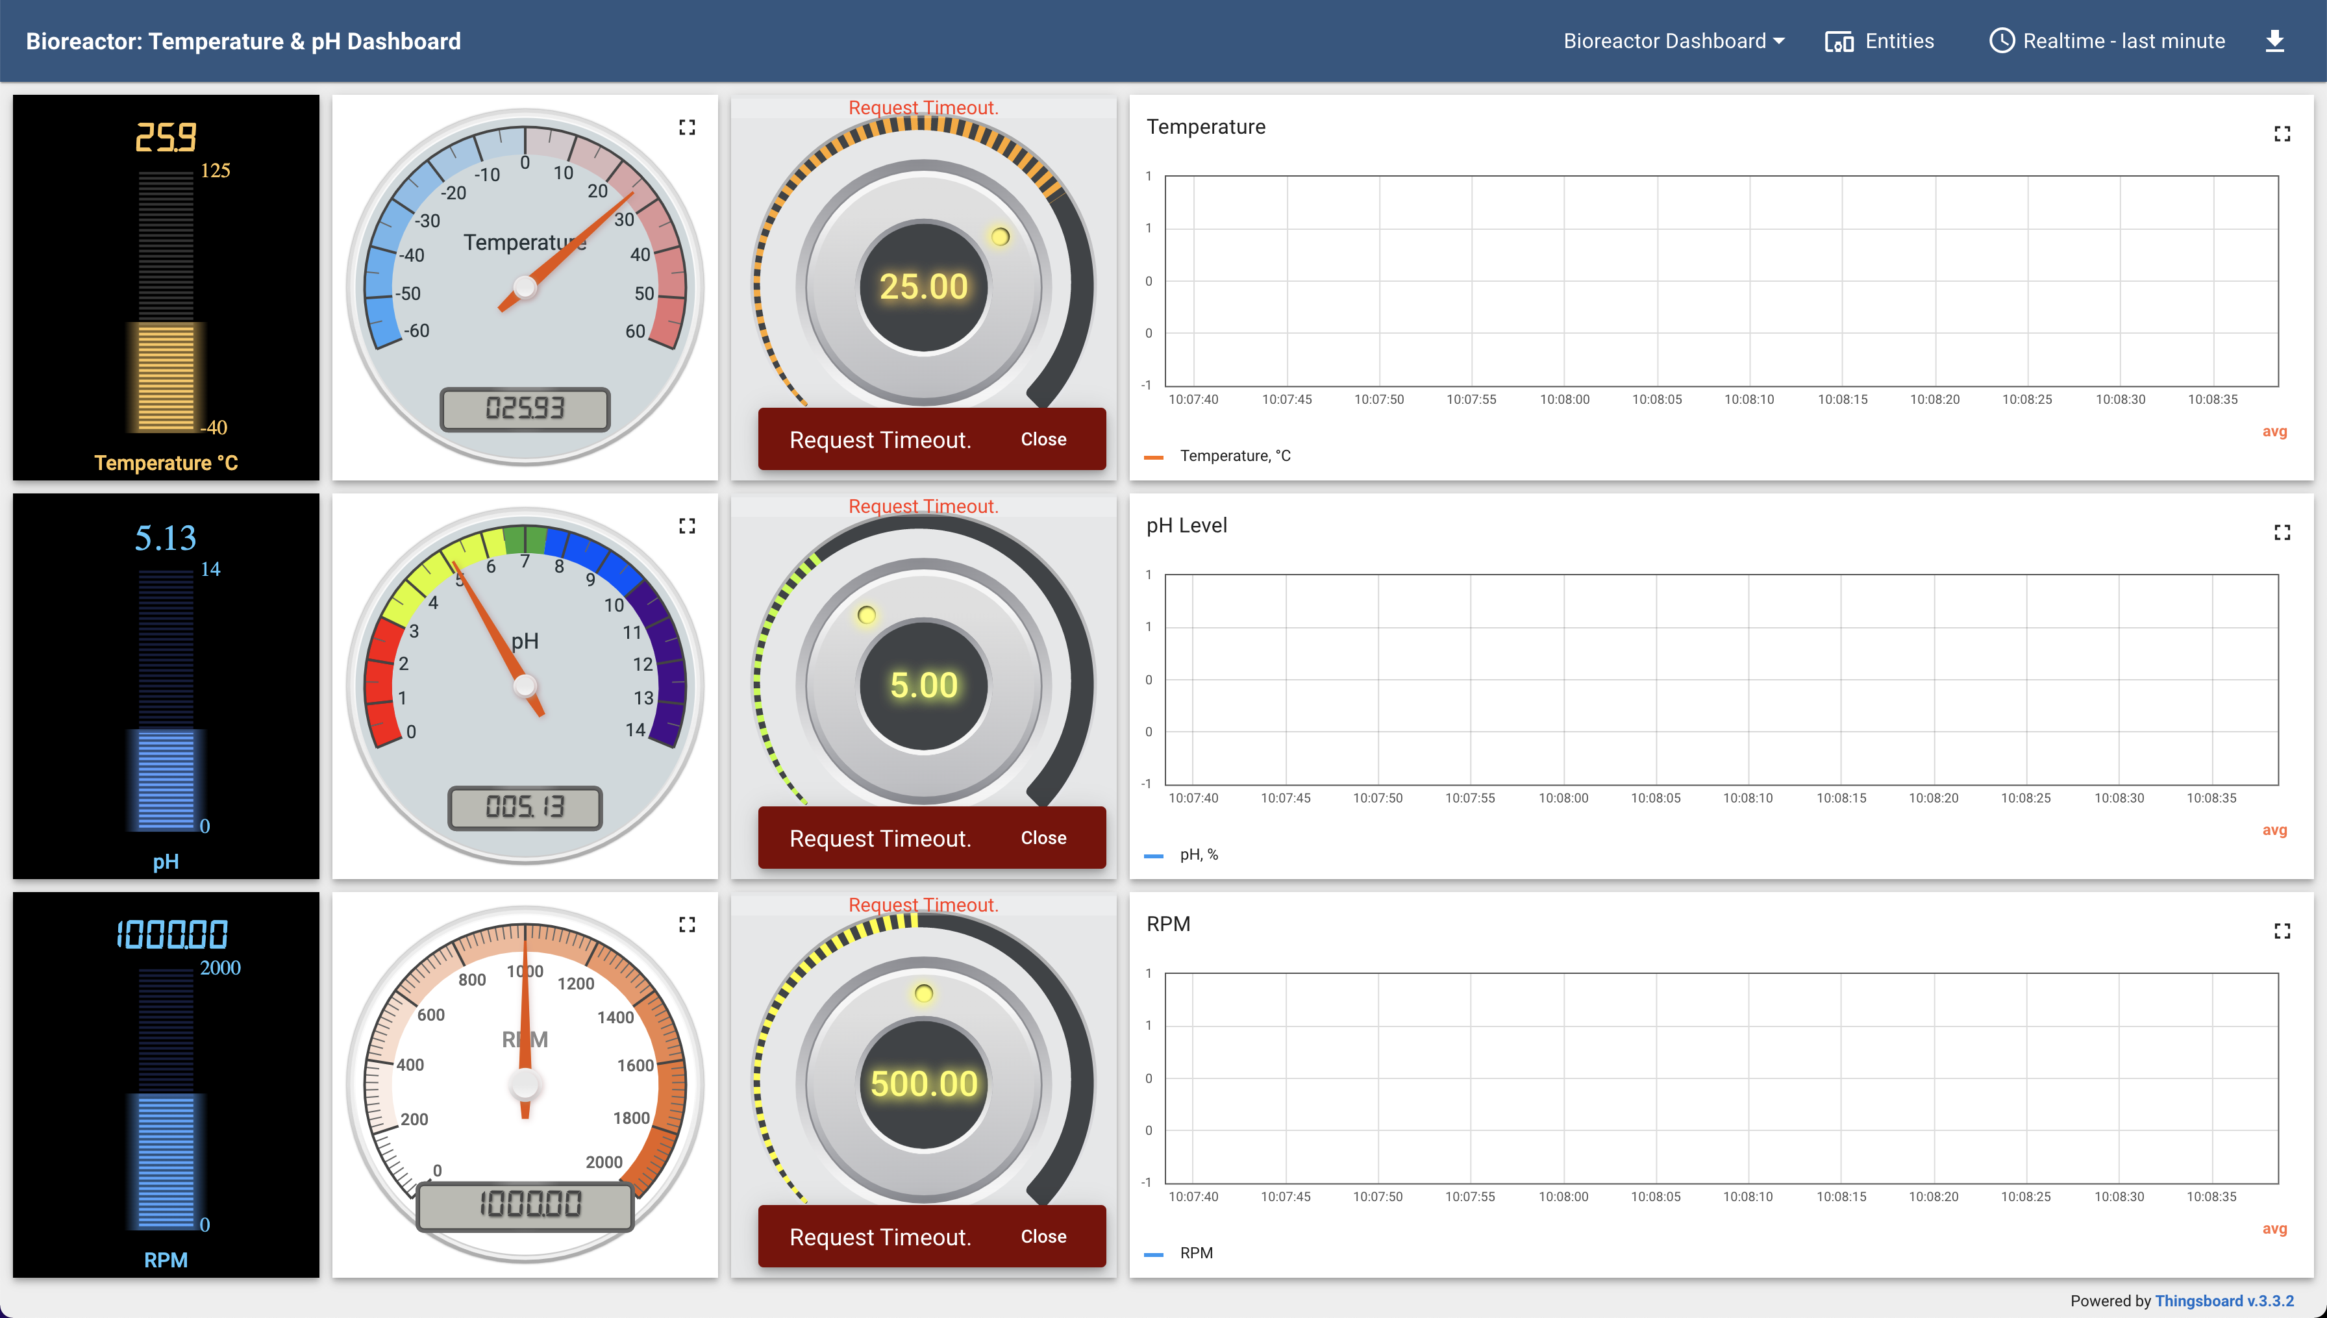Click the Entities icon button
The height and width of the screenshot is (1318, 2327).
[1879, 41]
